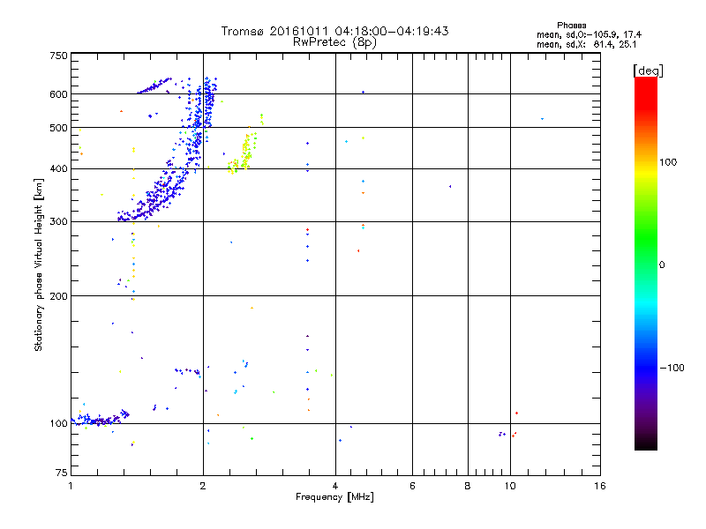
Task: Click the 'Stationary phase Virtual Height [km]' axis label
Action: coord(39,264)
